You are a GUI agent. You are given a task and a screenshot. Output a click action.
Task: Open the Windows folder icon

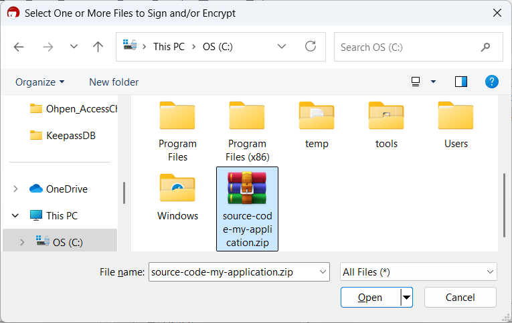[x=177, y=189]
